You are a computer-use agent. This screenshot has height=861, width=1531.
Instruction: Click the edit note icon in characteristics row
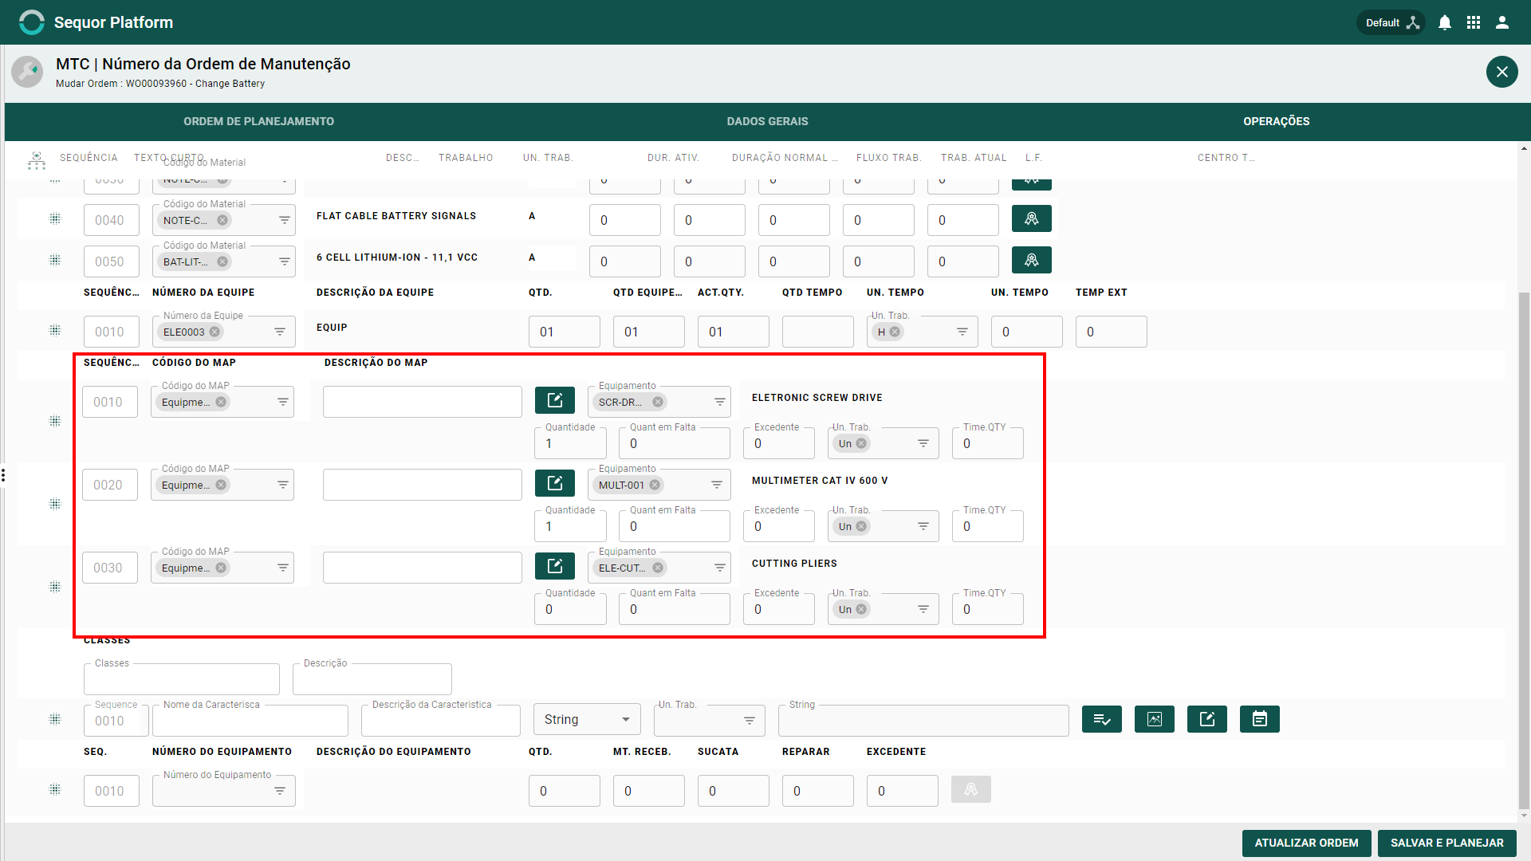coord(1207,719)
